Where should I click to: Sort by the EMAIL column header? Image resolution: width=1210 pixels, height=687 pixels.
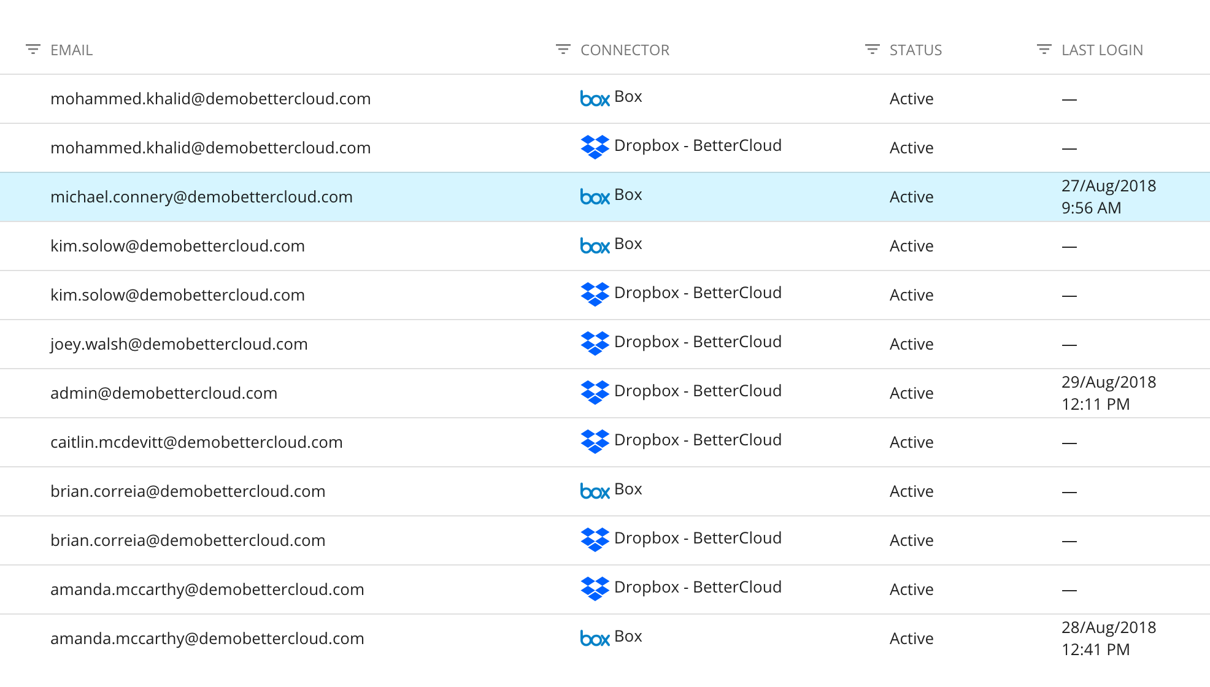tap(71, 50)
